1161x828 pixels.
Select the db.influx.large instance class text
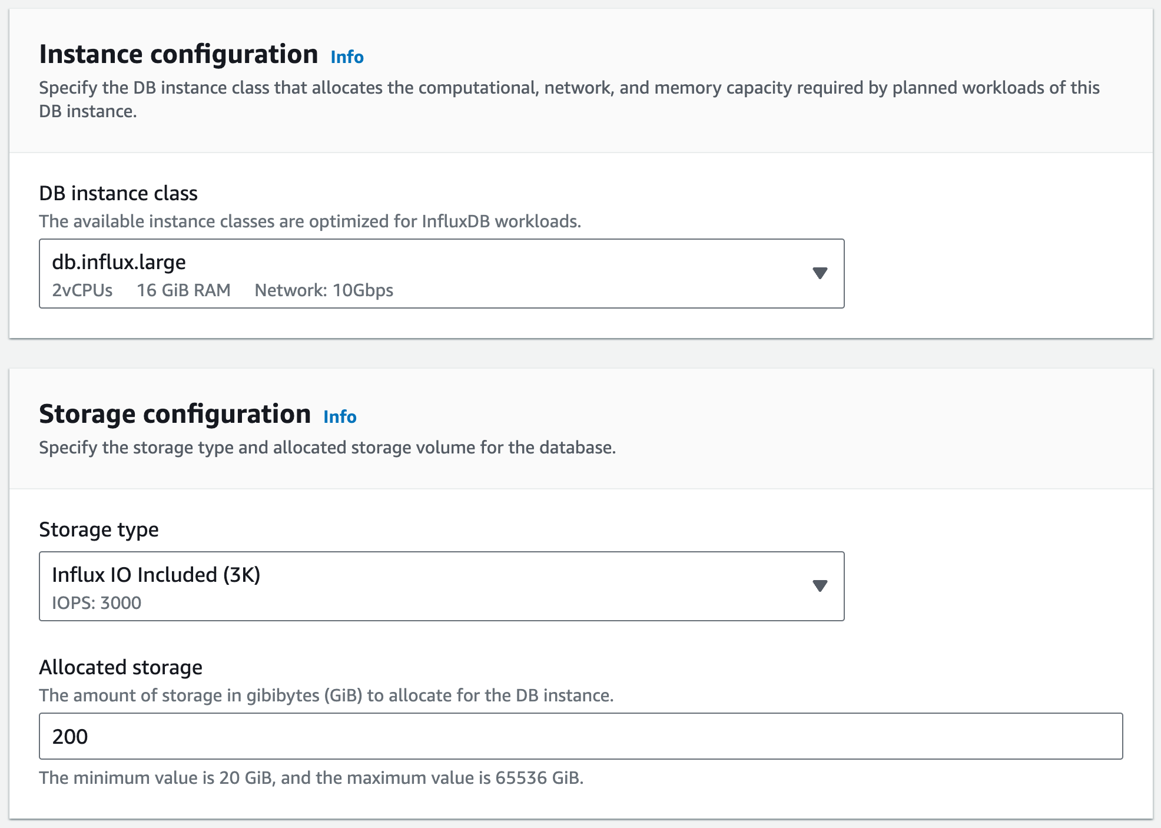tap(119, 262)
